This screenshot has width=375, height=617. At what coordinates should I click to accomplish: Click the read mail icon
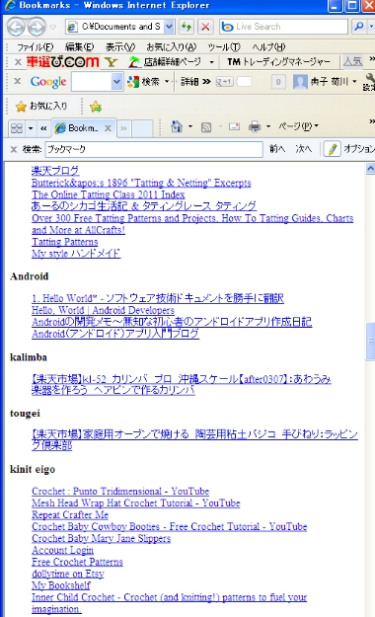point(234,126)
